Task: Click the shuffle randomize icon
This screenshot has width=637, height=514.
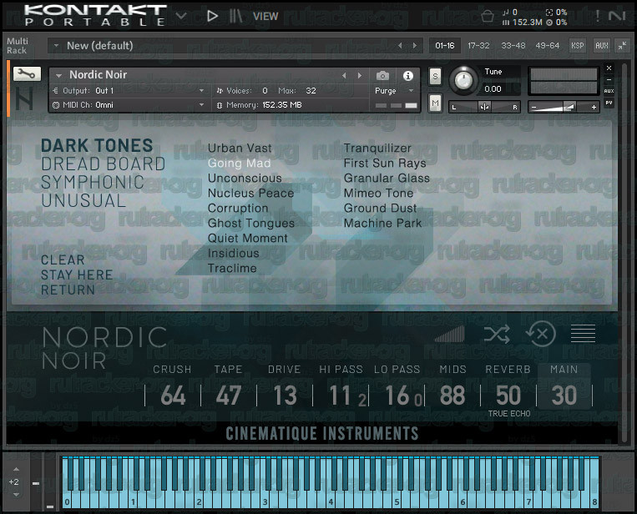Action: 497,335
